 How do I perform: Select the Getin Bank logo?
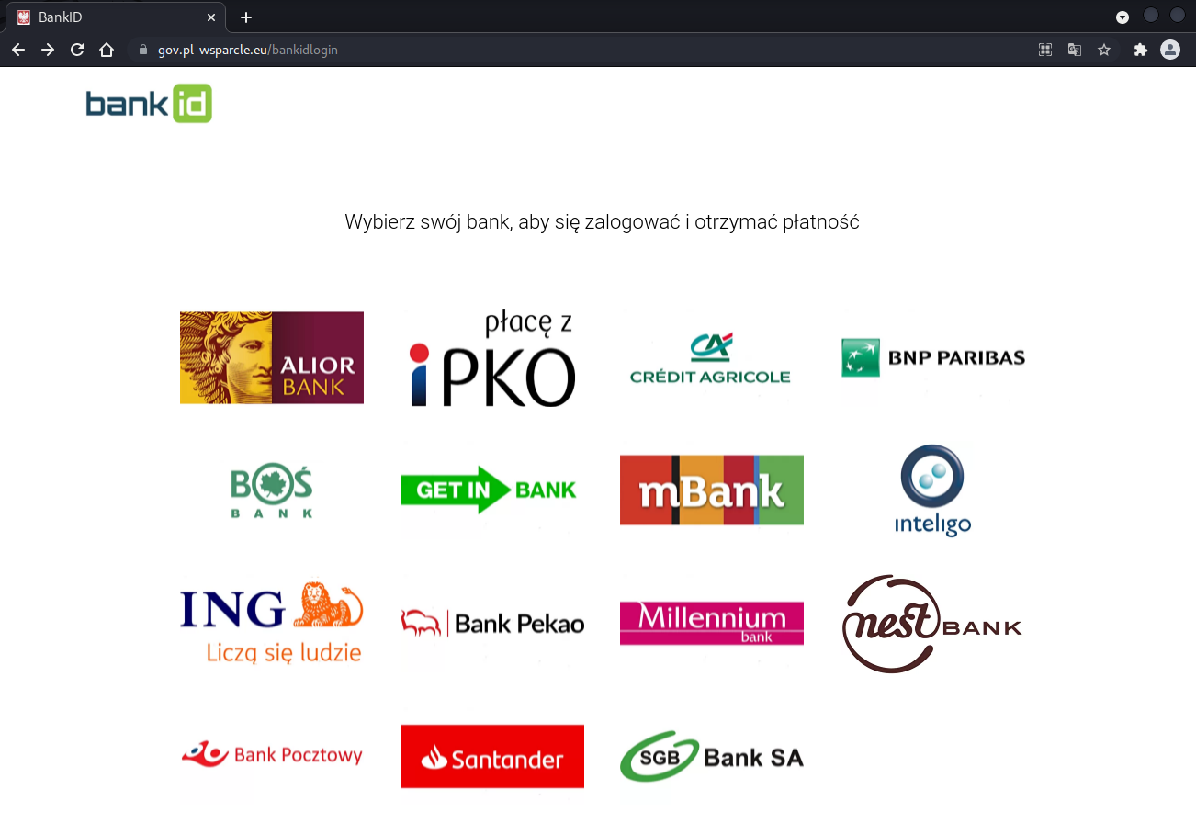pyautogui.click(x=489, y=490)
